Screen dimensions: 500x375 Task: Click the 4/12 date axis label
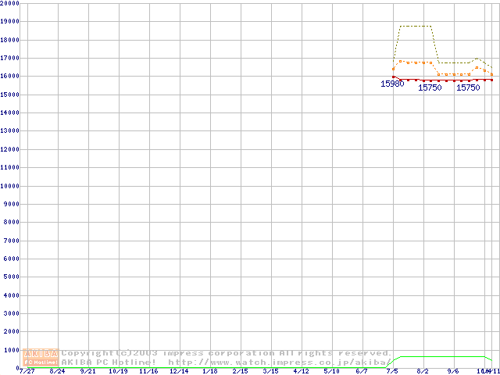click(301, 371)
